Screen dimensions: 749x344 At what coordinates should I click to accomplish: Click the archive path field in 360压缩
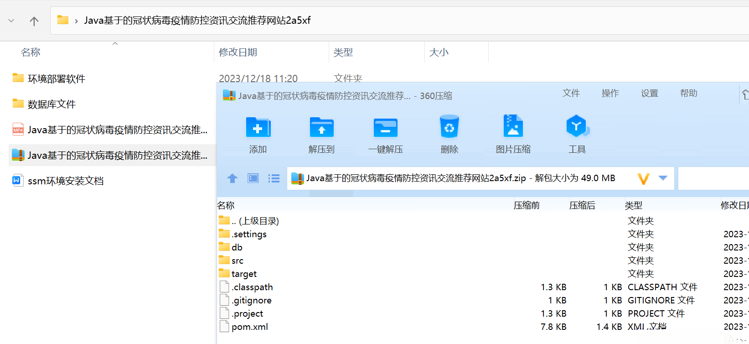(480, 178)
